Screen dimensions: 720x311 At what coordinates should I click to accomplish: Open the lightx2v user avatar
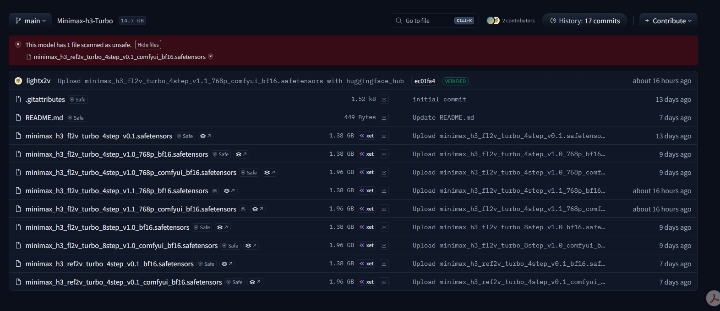[18, 81]
